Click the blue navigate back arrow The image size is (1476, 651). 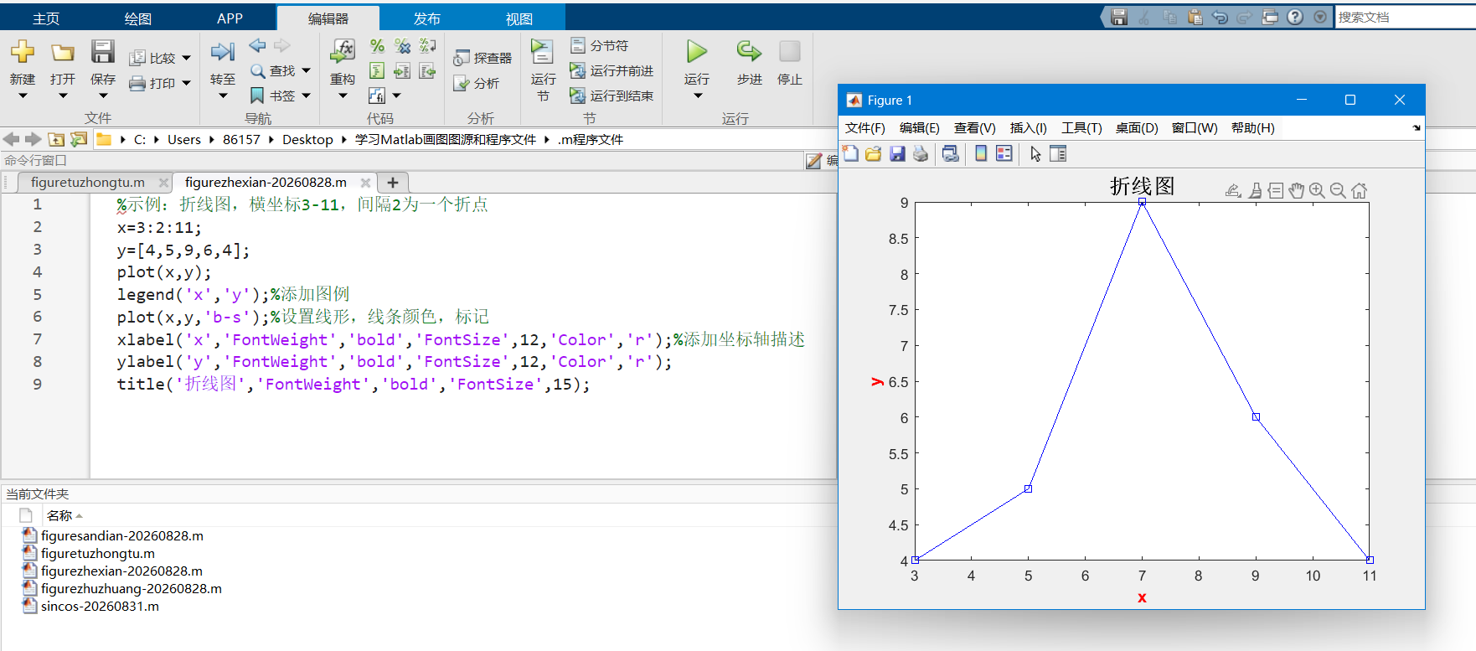point(257,45)
